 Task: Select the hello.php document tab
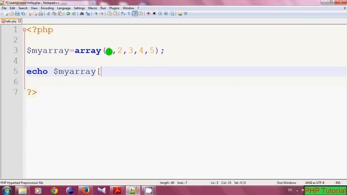click(x=11, y=21)
